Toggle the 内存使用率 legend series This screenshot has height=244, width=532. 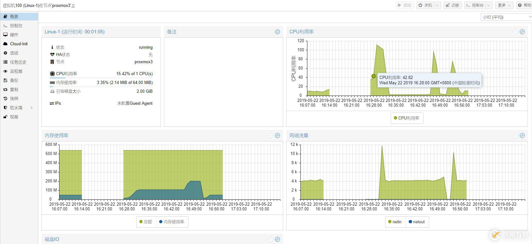pos(172,222)
